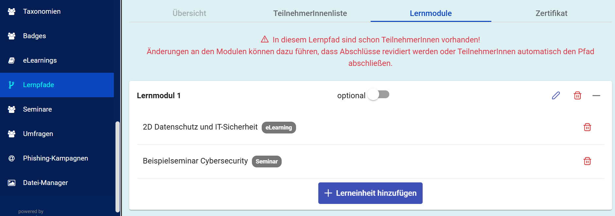Go to Umfragen in the sidebar
Screen dimensions: 615x216
pyautogui.click(x=38, y=134)
